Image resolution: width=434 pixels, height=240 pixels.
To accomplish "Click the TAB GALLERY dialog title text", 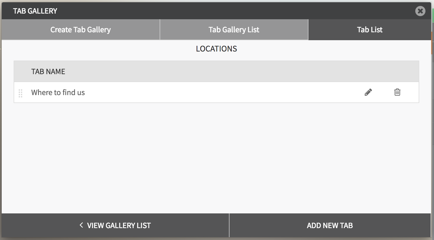I will coord(35,11).
